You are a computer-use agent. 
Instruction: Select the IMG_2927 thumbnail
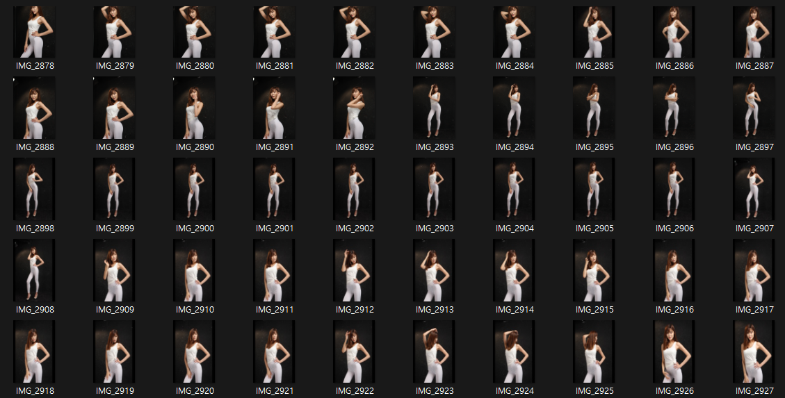[x=754, y=351]
